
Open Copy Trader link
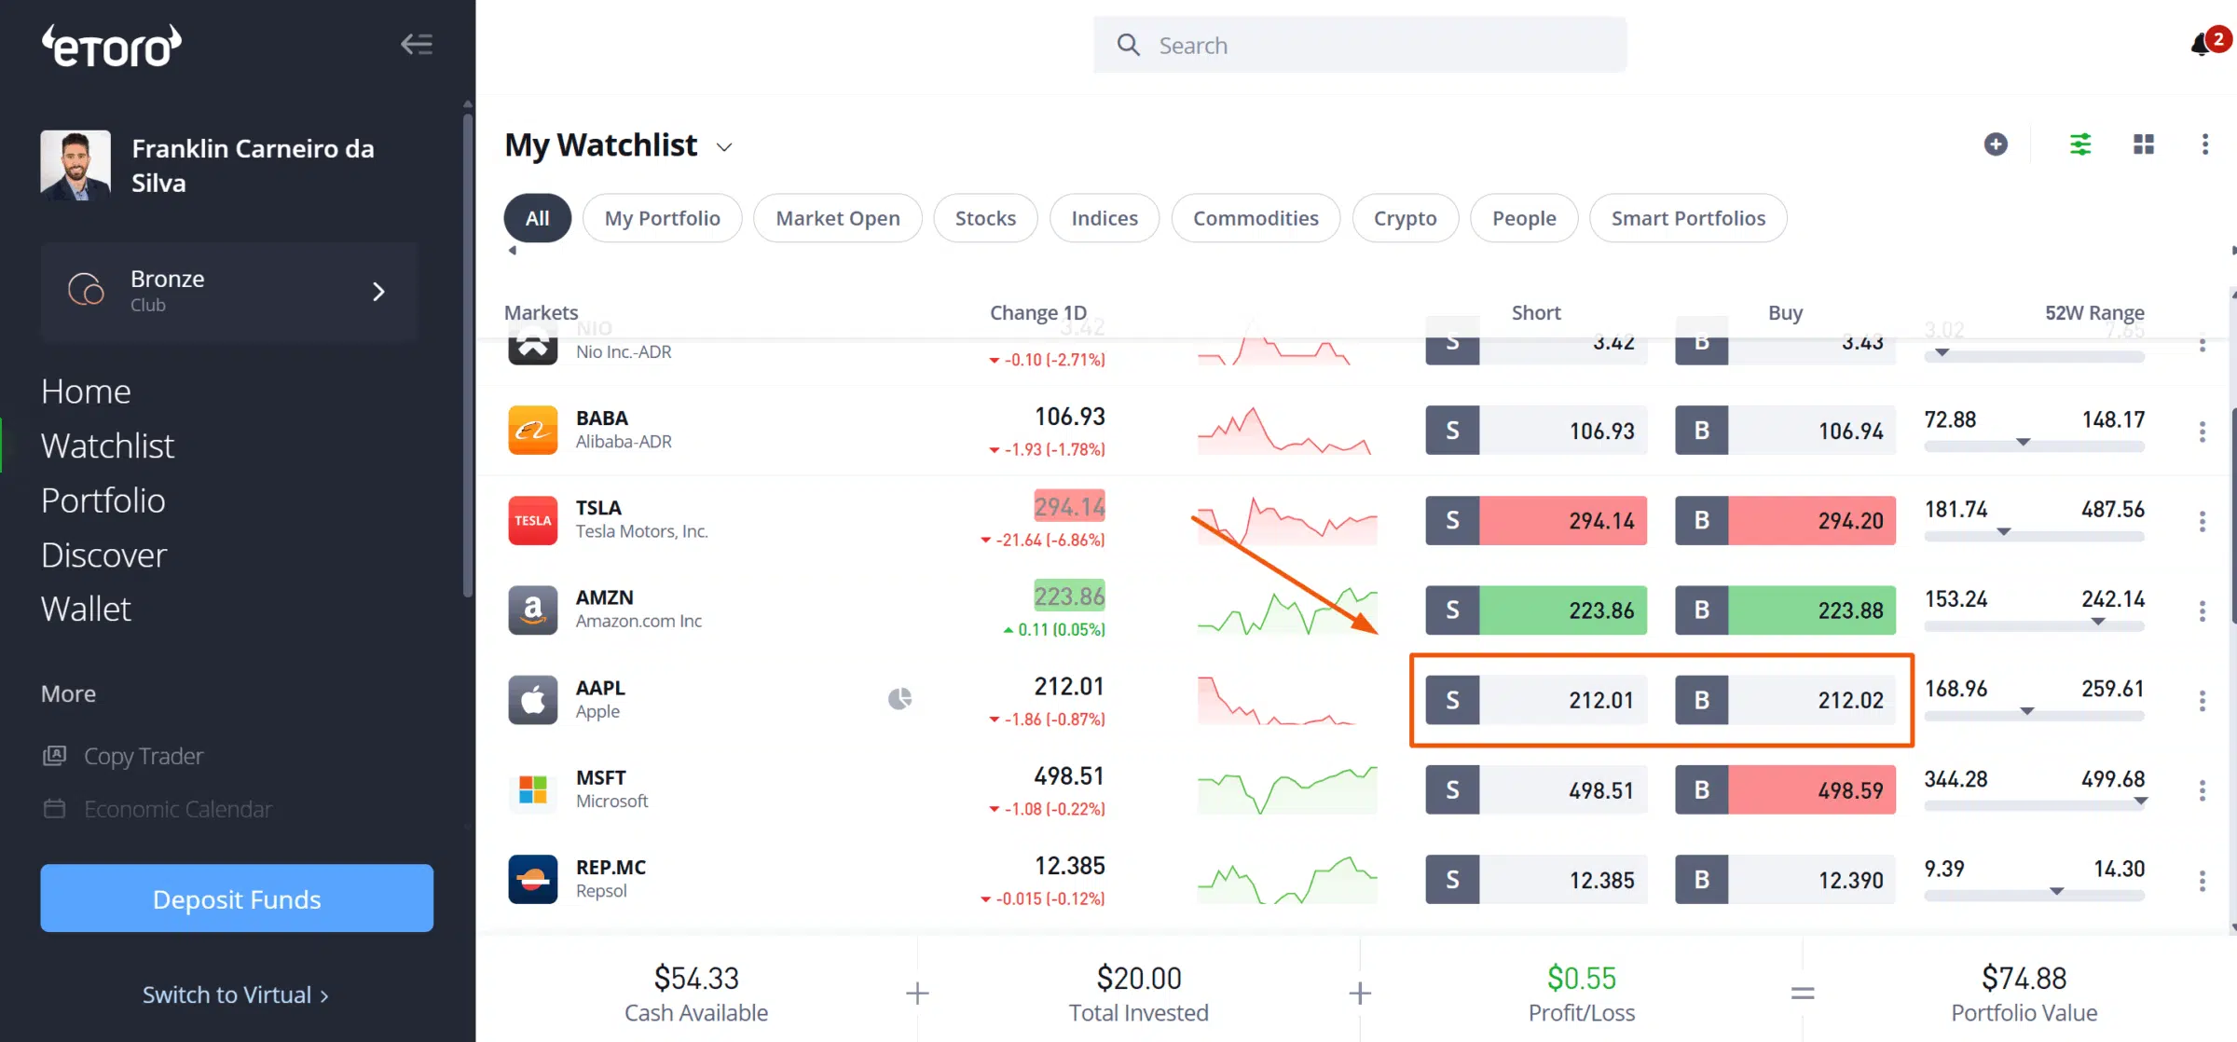tap(143, 756)
